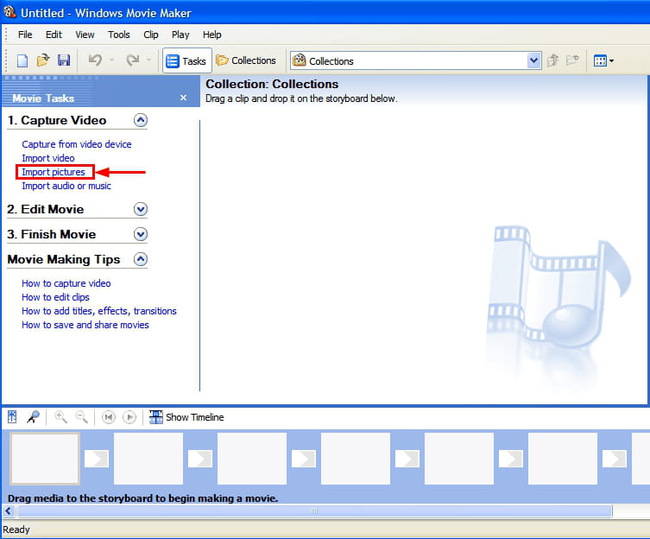650x539 pixels.
Task: Open the View menu
Action: coord(85,35)
